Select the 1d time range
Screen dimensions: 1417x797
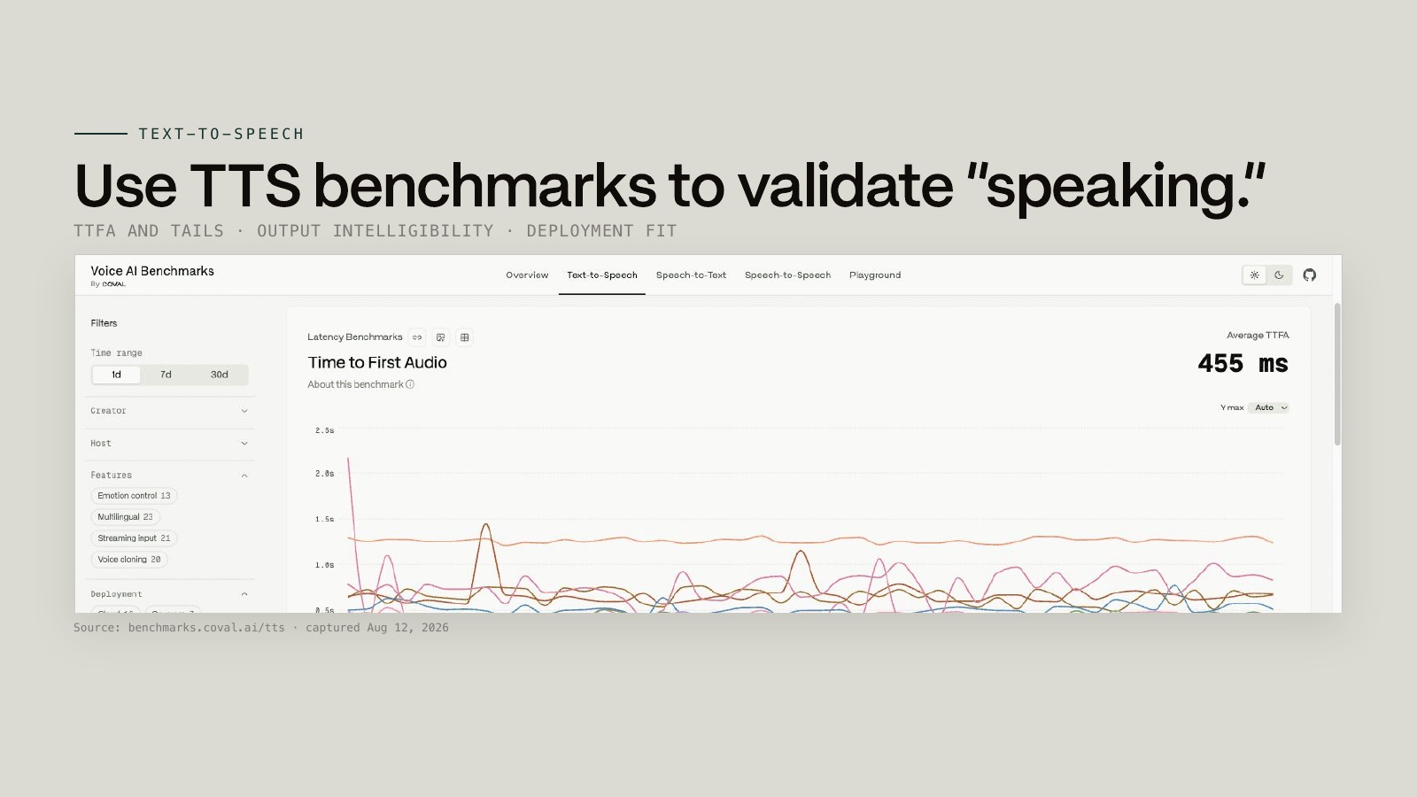point(116,375)
